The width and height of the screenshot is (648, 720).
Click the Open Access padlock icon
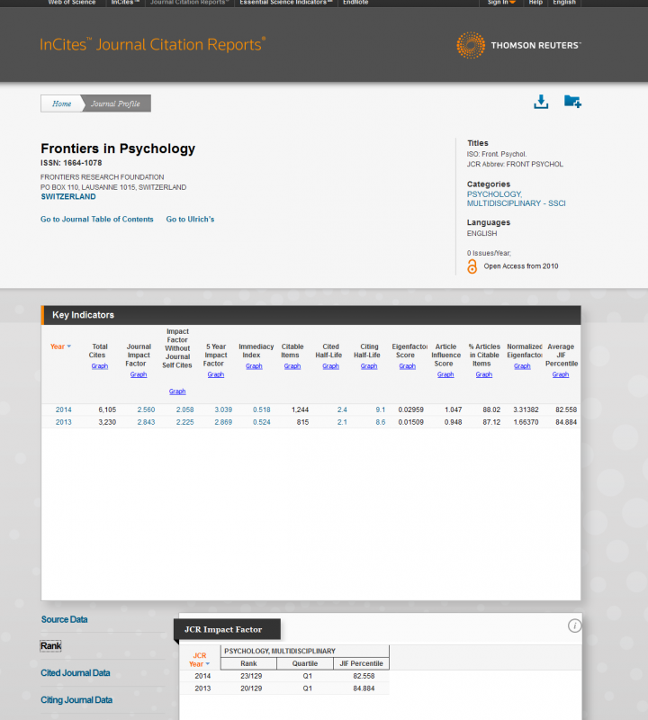tap(472, 266)
